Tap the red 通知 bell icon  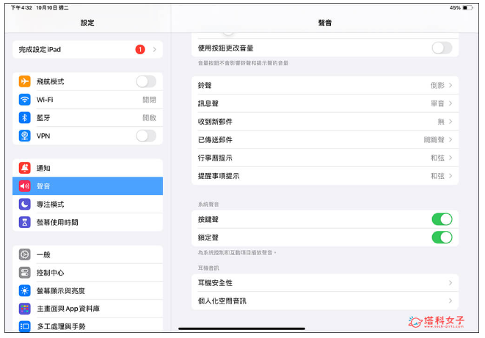click(x=25, y=168)
